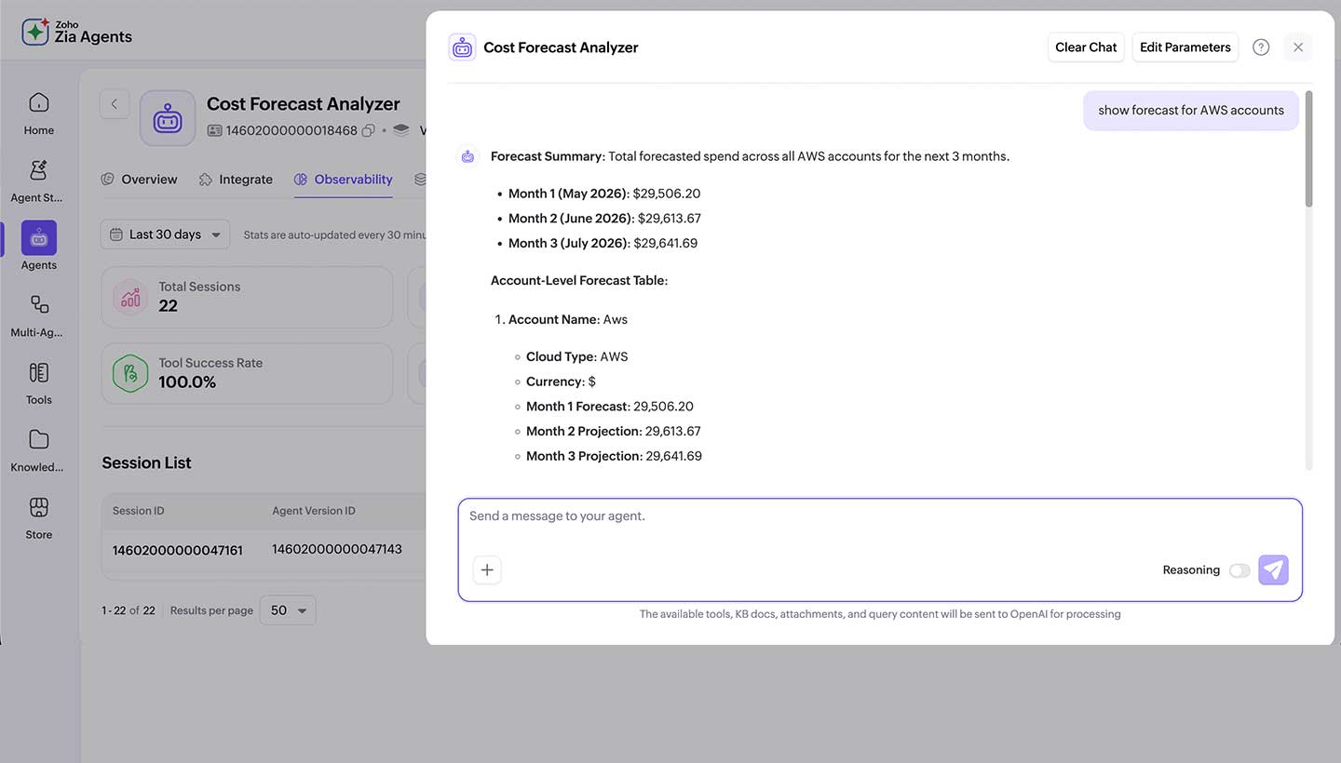Click agent version ID 14602000000047143
Viewport: 1341px width, 763px height.
coord(337,549)
